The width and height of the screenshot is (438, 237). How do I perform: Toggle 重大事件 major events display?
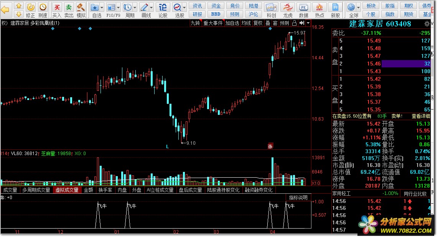coord(213,23)
